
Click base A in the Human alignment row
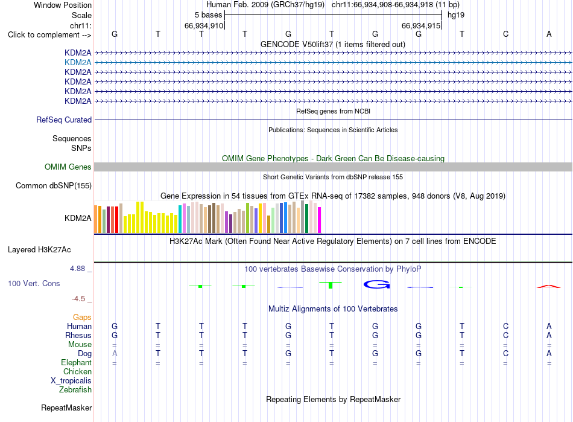[549, 326]
